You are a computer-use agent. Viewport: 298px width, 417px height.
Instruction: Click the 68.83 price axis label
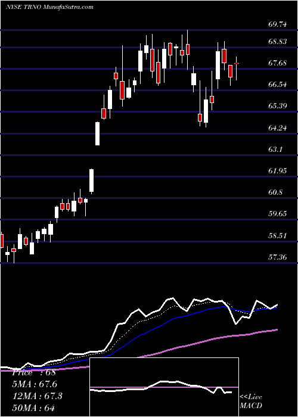point(278,42)
